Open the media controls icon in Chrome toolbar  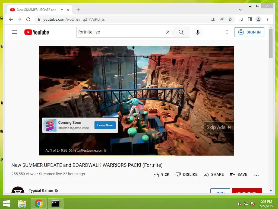[x=241, y=19]
